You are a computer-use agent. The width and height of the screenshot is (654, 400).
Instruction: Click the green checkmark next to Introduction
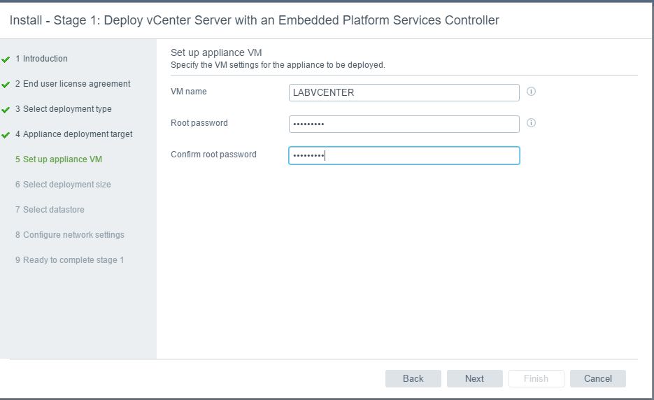point(6,59)
